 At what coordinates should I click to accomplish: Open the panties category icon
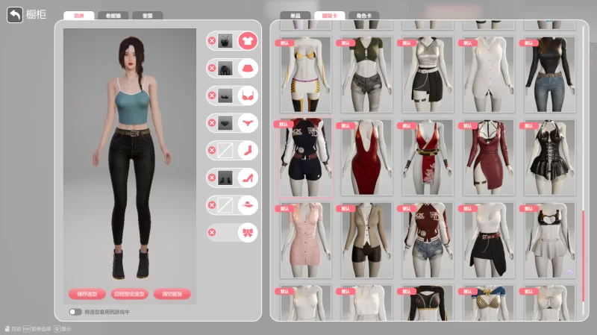(248, 123)
